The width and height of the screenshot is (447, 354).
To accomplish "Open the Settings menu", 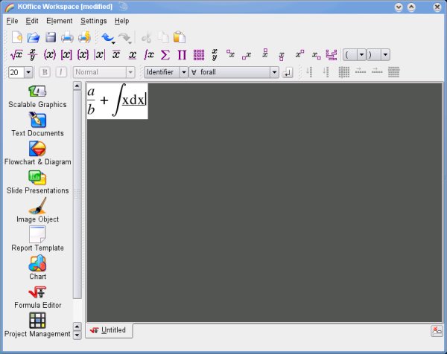I will pyautogui.click(x=94, y=21).
